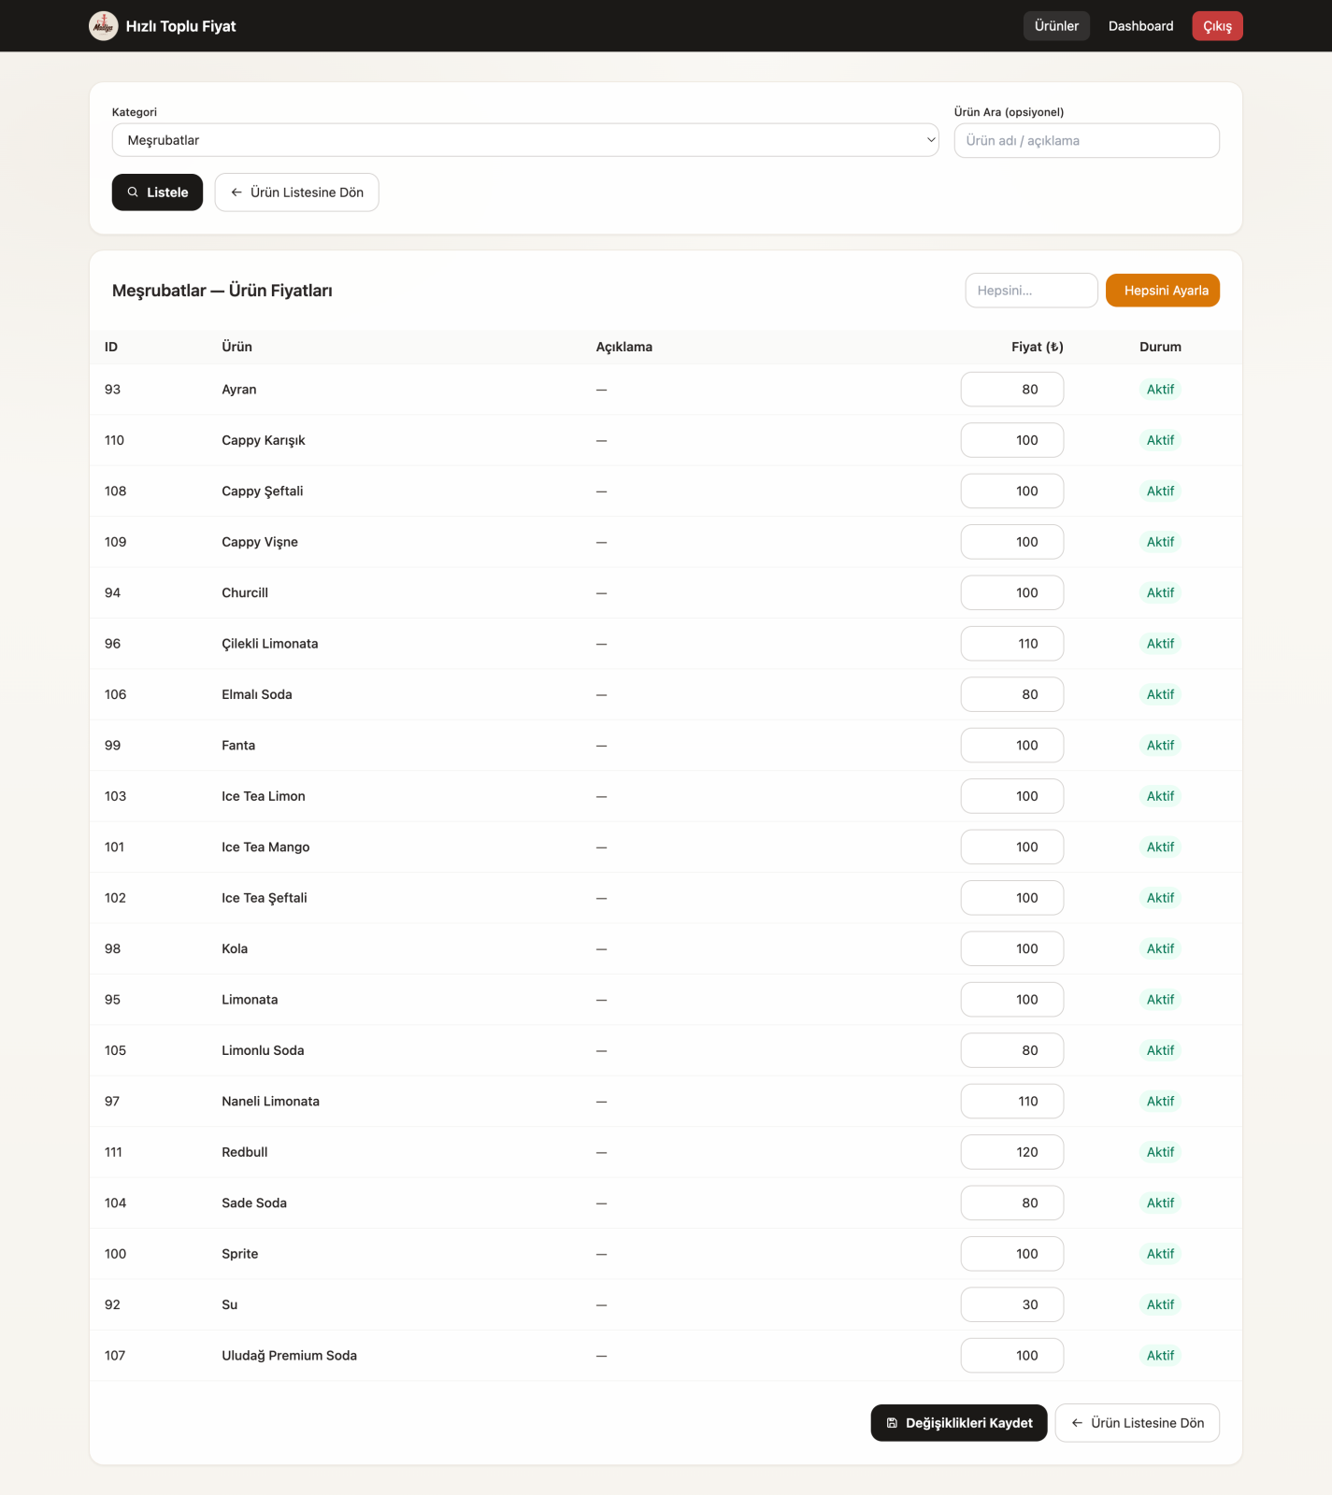Click the back arrow icon beside the top Ürün Listesine Dön
Viewport: 1332px width, 1495px height.
(236, 192)
